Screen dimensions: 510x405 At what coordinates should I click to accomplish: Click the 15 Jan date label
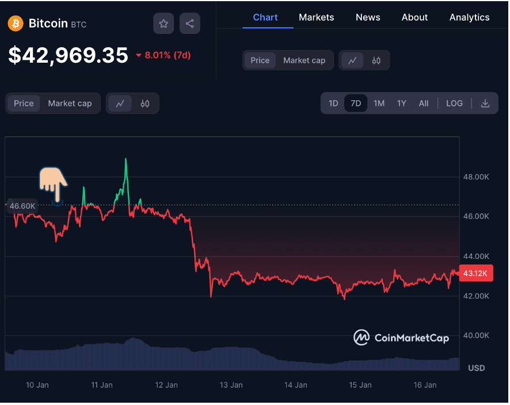360,385
